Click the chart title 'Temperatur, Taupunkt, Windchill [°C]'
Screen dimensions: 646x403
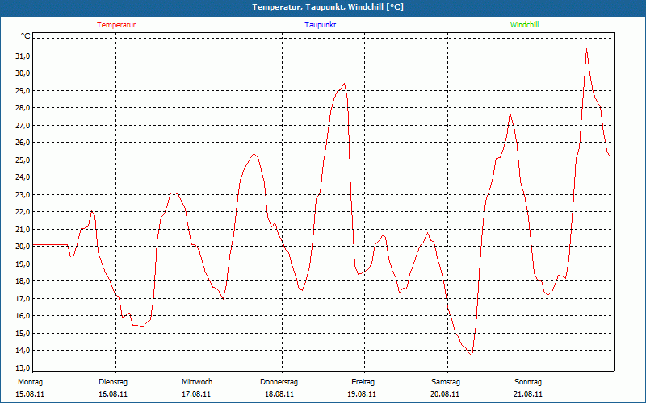pyautogui.click(x=328, y=7)
